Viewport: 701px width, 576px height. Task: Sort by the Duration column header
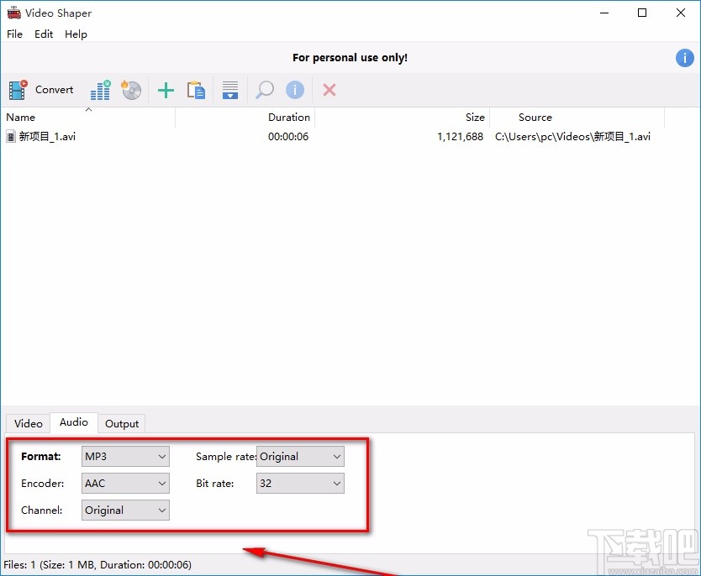(245, 118)
